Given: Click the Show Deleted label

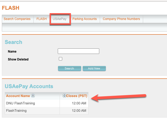Looking at the screenshot, I should click(x=18, y=59).
